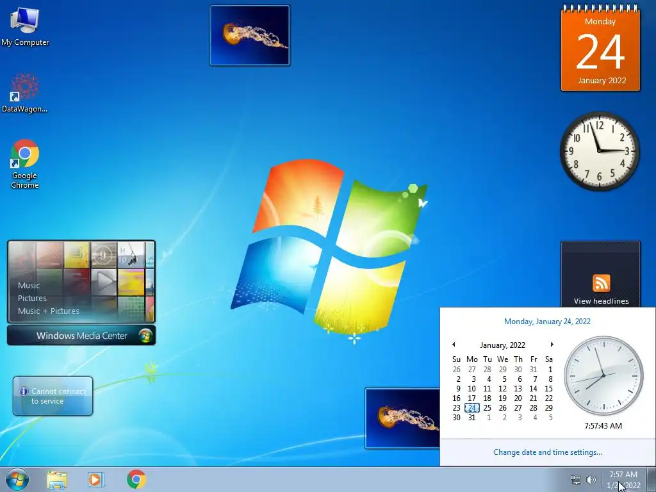This screenshot has height=492, width=656.
Task: Click the 7:57:43 AM digital time text
Action: [603, 426]
